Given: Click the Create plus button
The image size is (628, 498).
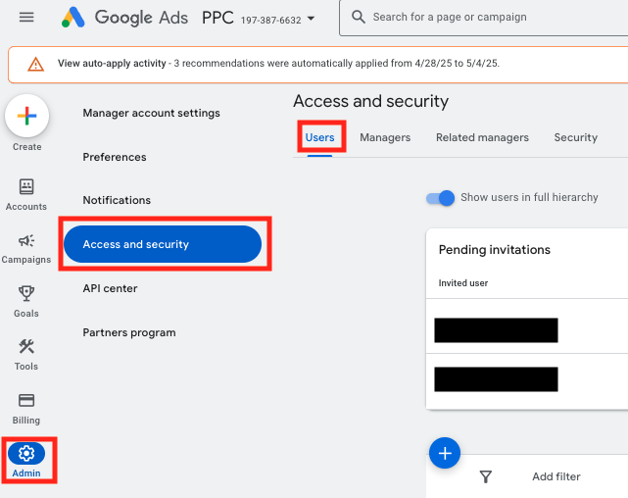Looking at the screenshot, I should [26, 116].
